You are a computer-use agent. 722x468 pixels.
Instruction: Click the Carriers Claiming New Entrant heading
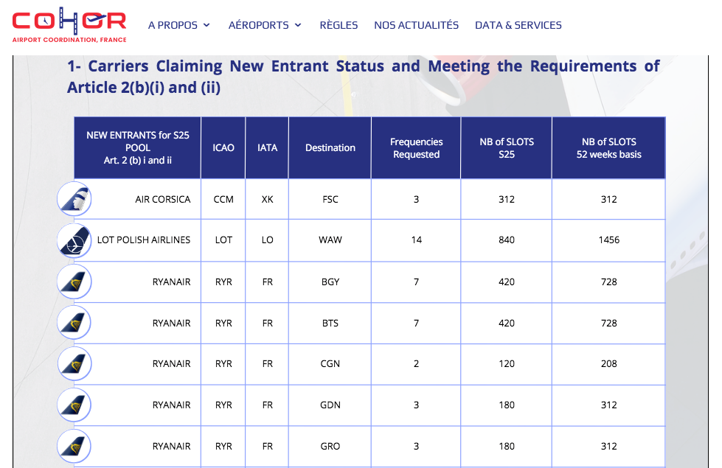click(x=363, y=77)
